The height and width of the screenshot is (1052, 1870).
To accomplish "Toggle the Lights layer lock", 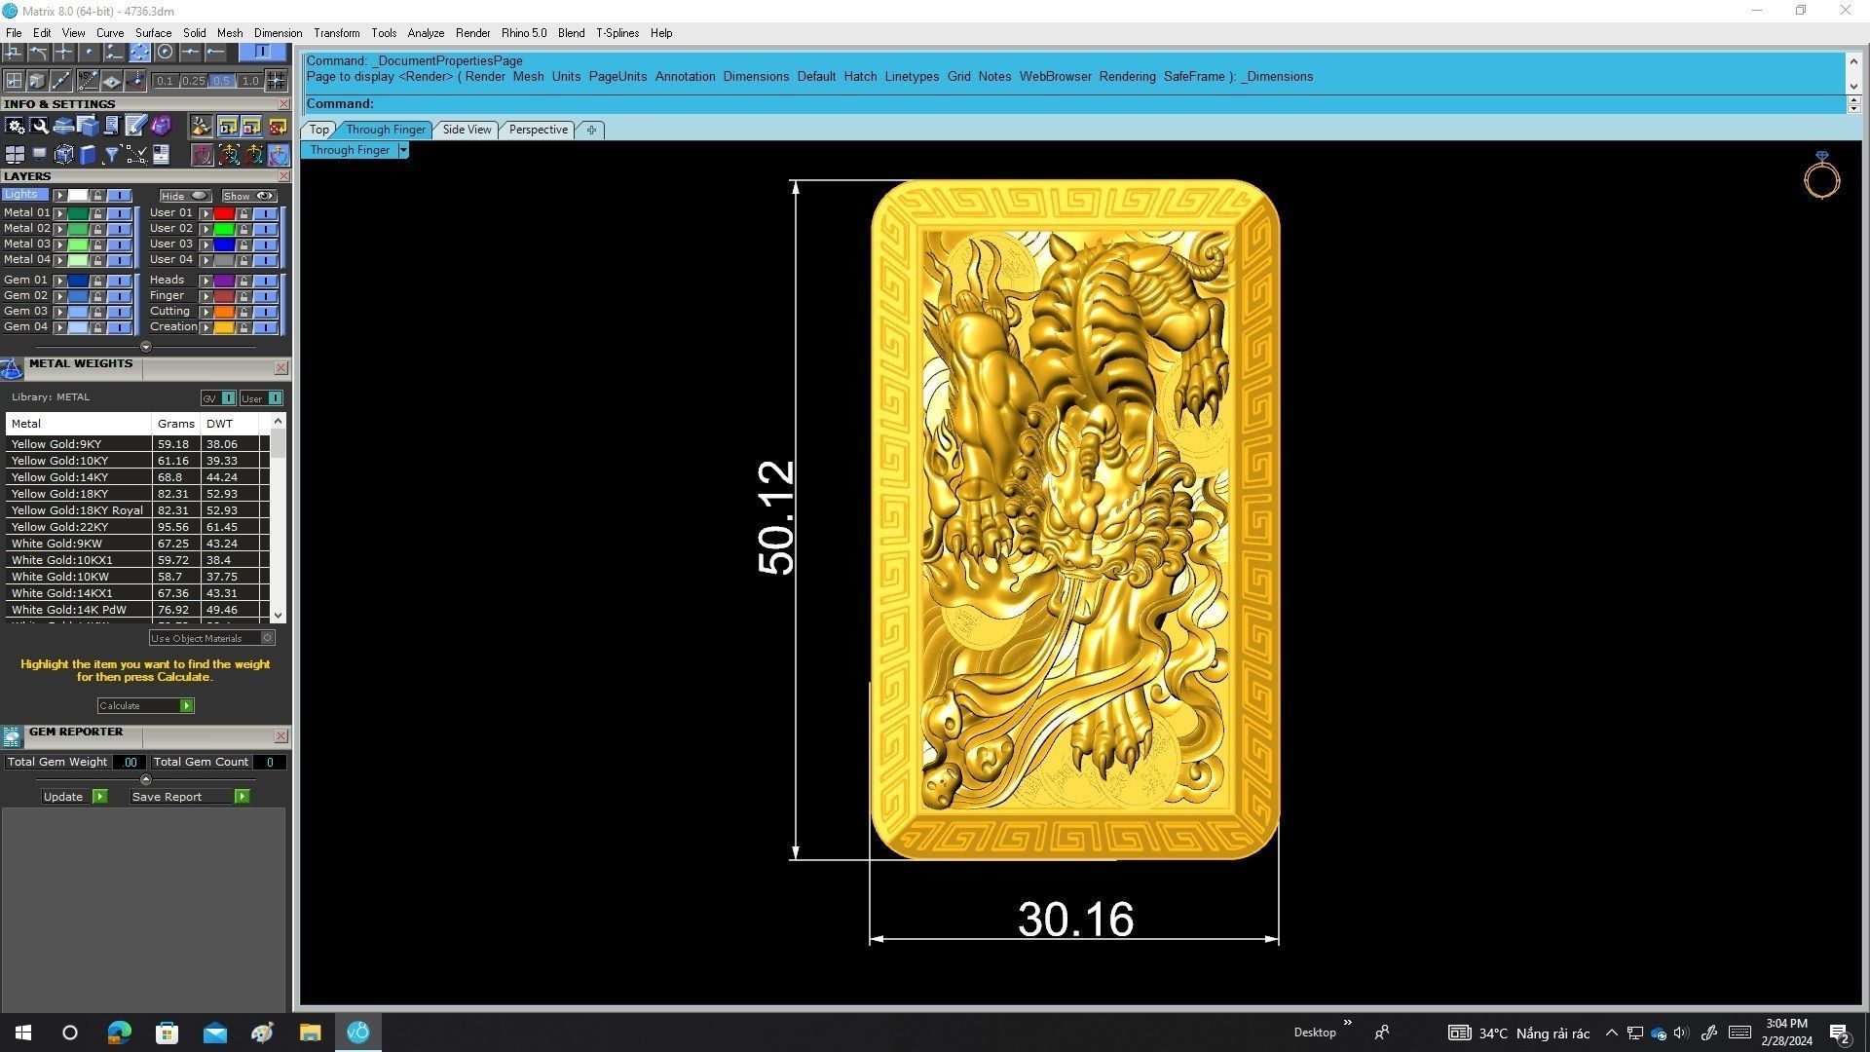I will tap(97, 195).
